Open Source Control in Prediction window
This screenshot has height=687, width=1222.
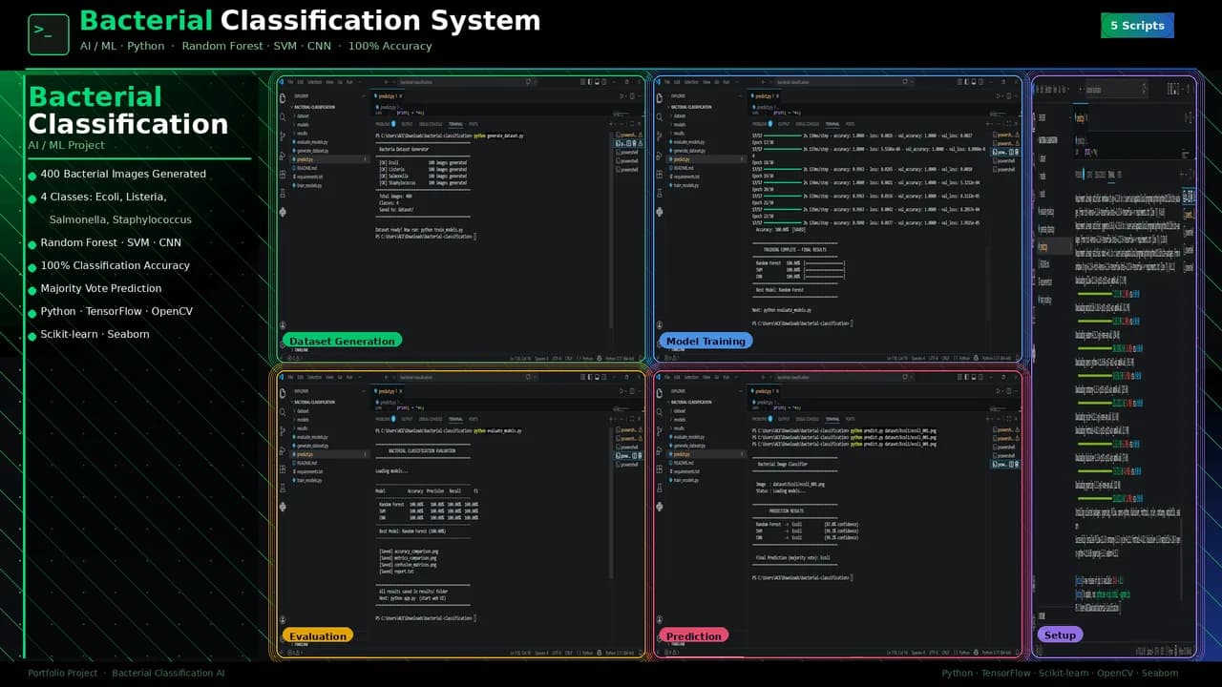659,430
